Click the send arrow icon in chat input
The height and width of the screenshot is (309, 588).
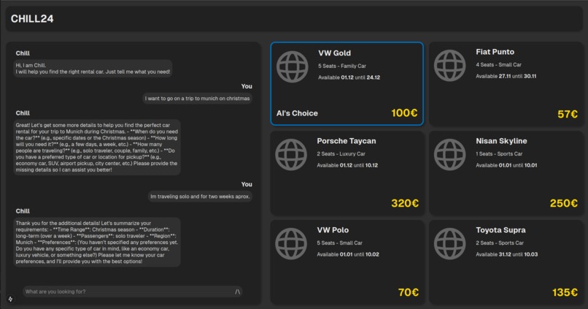[x=237, y=291]
